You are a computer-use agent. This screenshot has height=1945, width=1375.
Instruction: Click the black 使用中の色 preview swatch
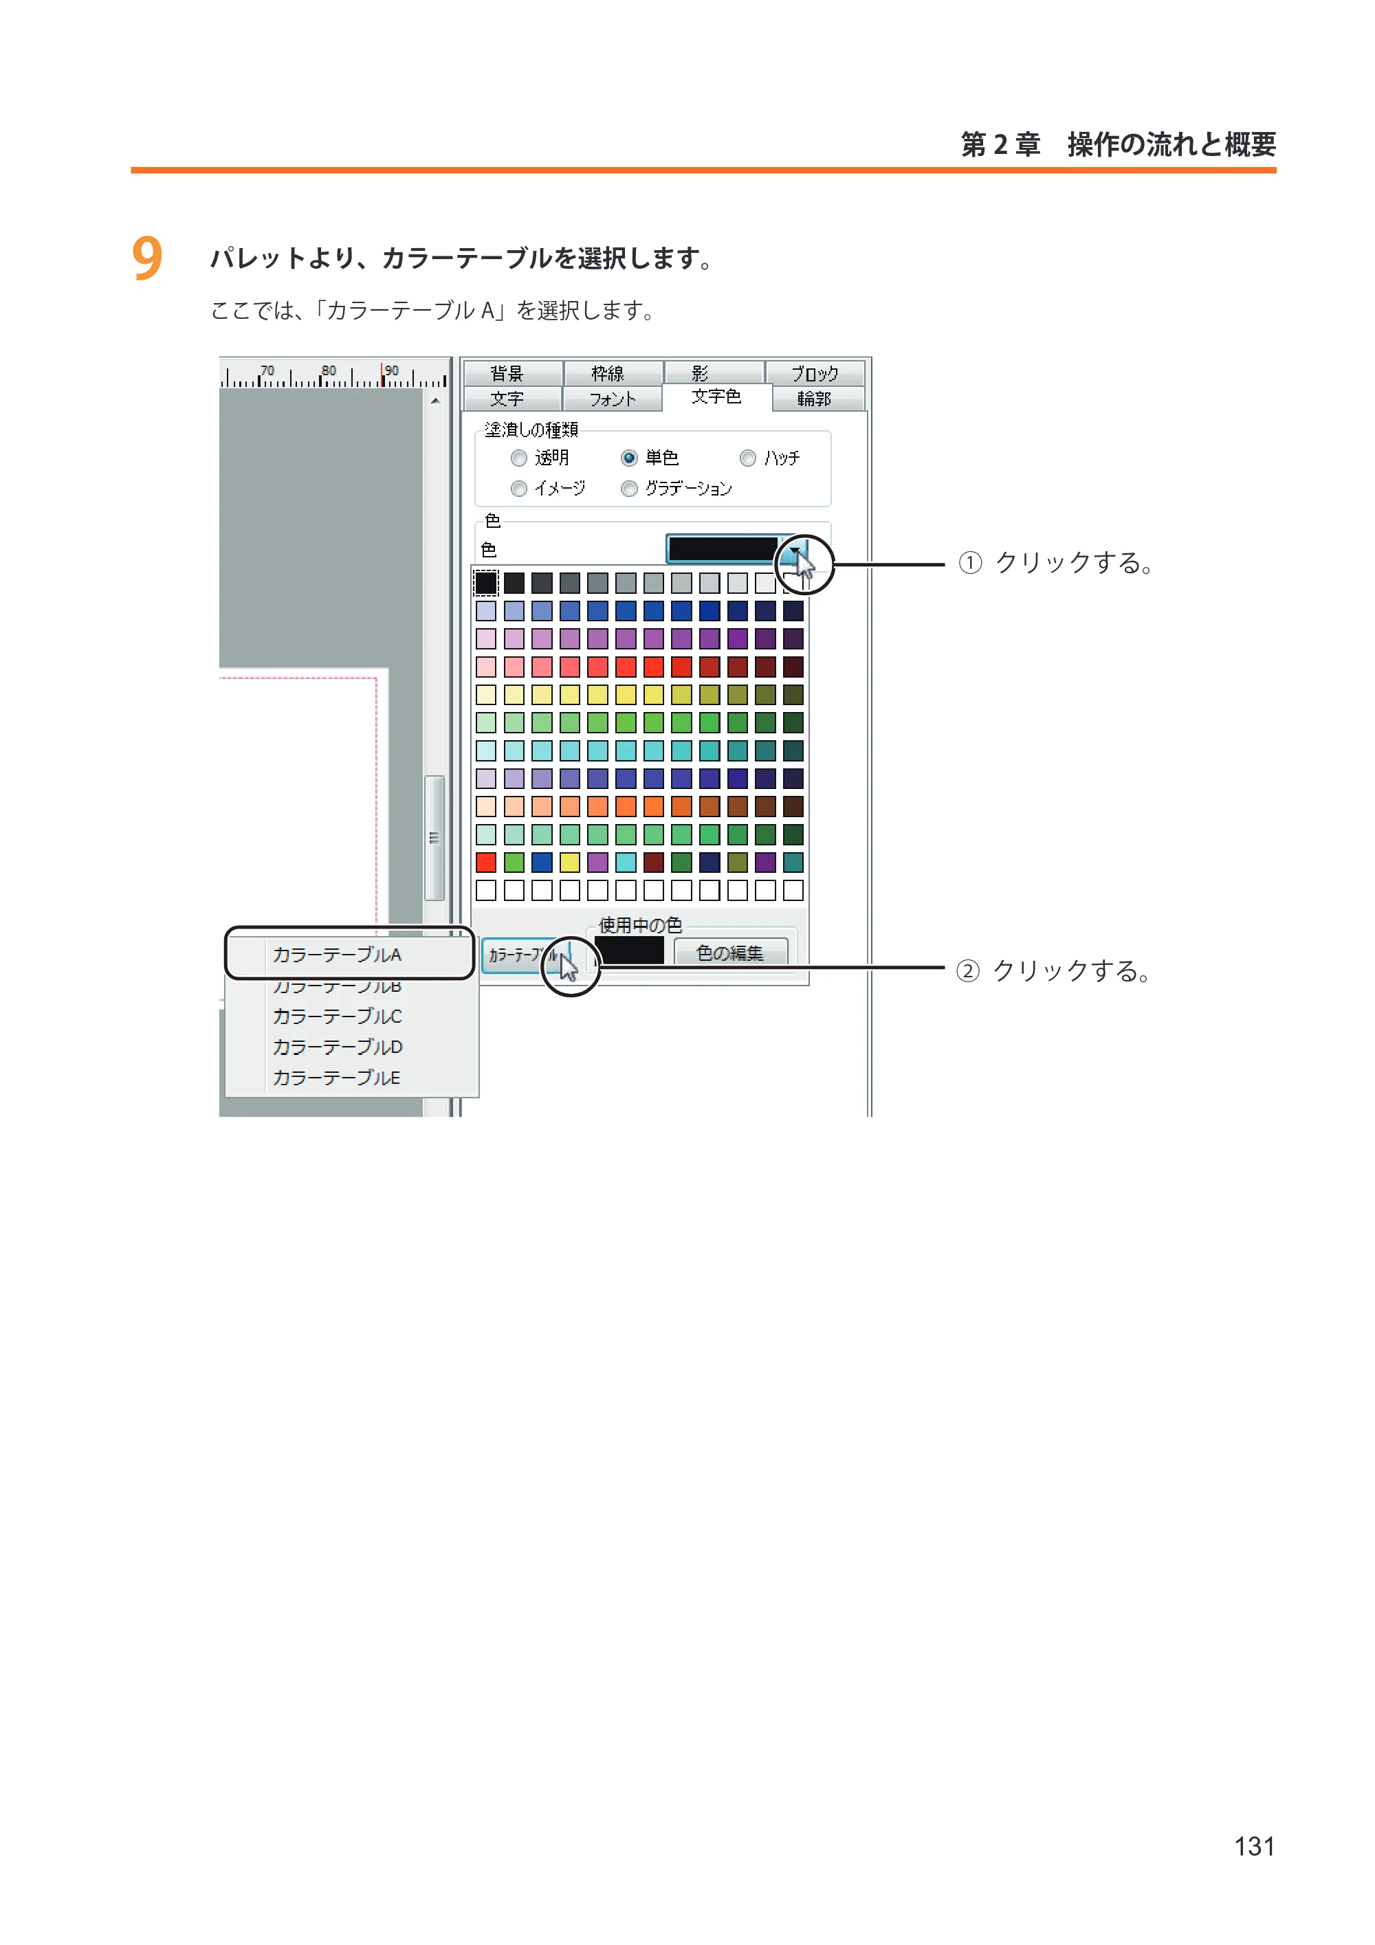630,951
